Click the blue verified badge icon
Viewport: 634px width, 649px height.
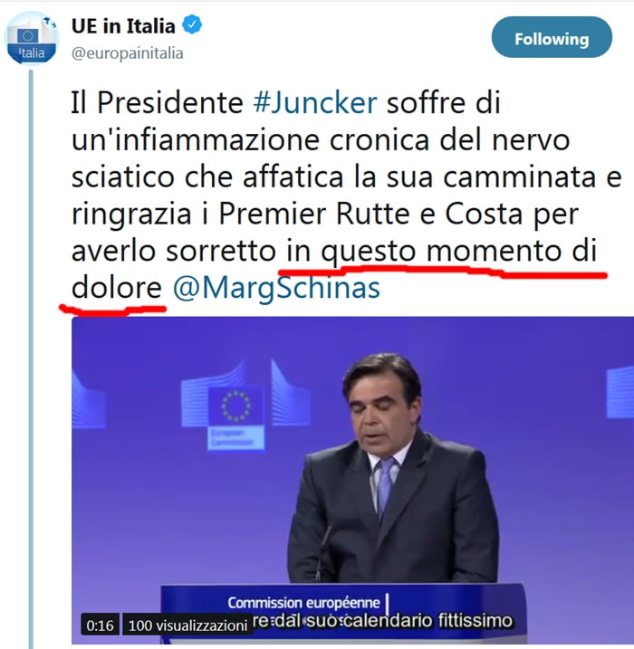(192, 24)
